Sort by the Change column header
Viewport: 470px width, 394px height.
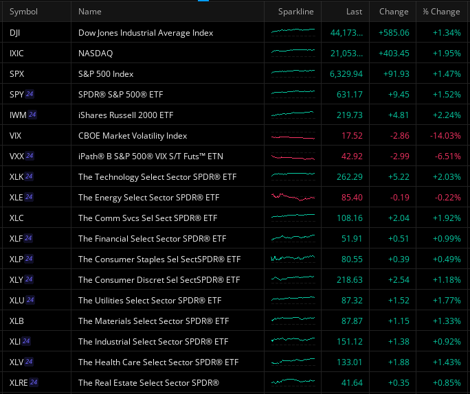coord(394,12)
